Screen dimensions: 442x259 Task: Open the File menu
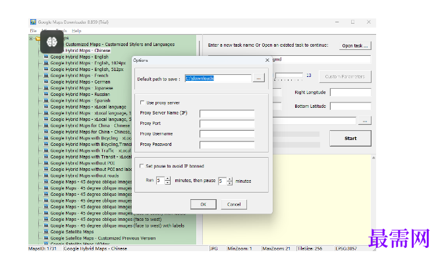point(33,31)
